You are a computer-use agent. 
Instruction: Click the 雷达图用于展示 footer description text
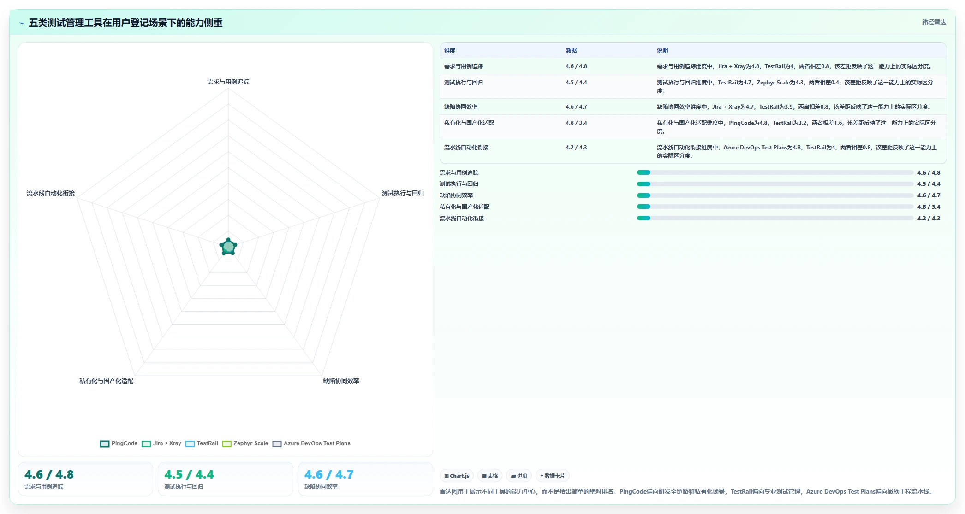tap(686, 491)
